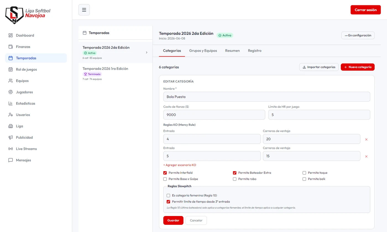Enable Permite Base x Golpe checkbox
The image size is (387, 232).
pyautogui.click(x=165, y=179)
